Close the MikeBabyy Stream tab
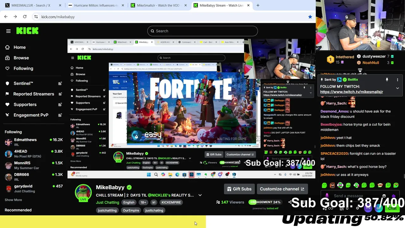The image size is (405, 228). click(x=248, y=5)
